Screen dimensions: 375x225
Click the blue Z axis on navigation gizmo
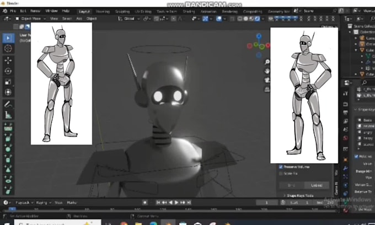click(259, 36)
